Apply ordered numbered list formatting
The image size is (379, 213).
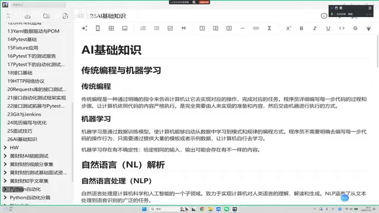[143, 28]
